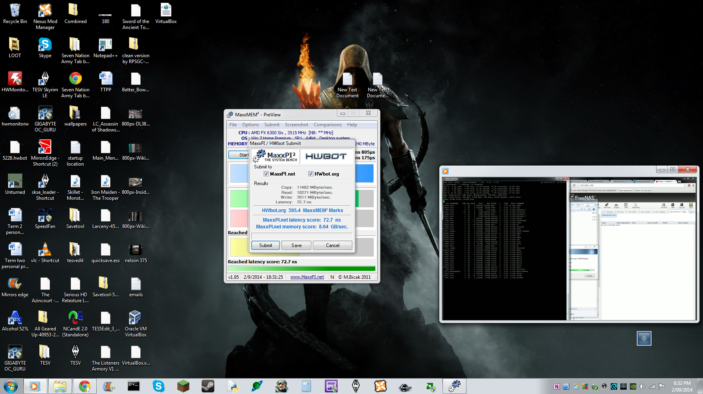
Task: Open skse_loader - Shortcut icon
Action: (x=45, y=187)
